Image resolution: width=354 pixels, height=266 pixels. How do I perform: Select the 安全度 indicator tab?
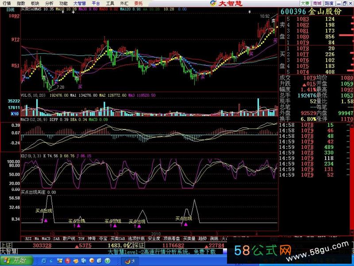coord(154,239)
